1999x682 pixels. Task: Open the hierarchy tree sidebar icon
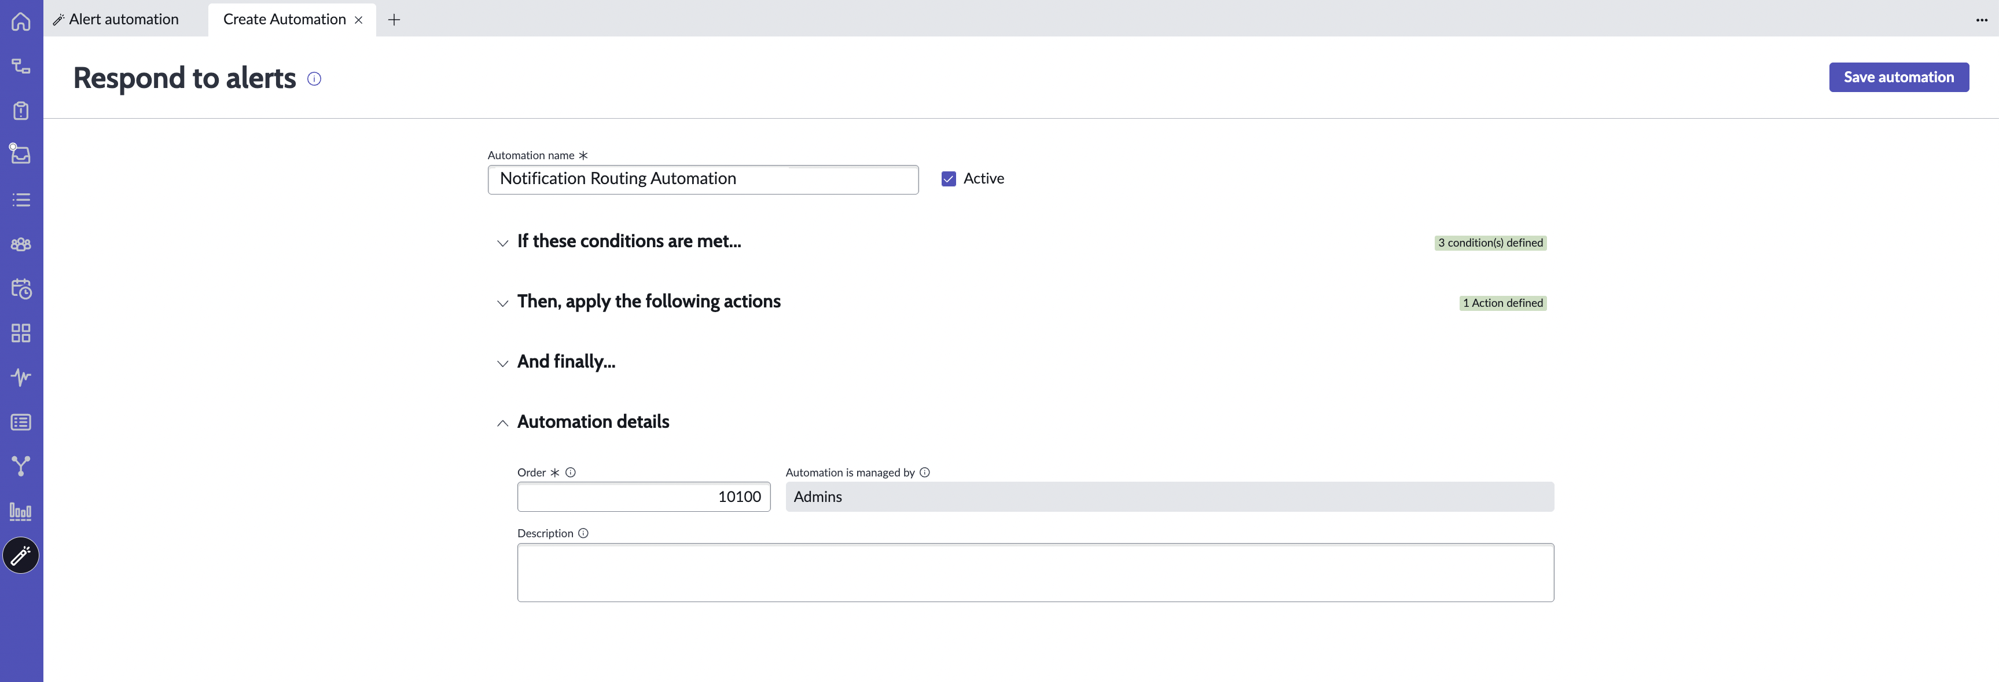pos(21,66)
